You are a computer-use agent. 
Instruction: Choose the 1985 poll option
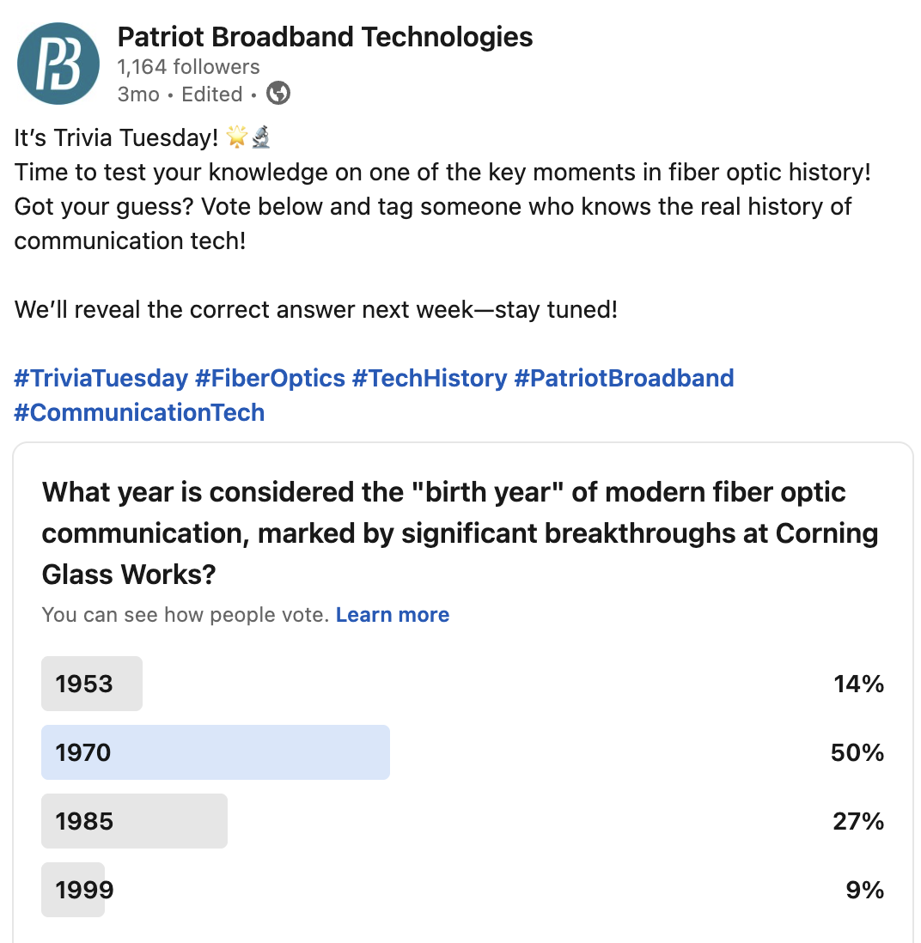(x=462, y=821)
